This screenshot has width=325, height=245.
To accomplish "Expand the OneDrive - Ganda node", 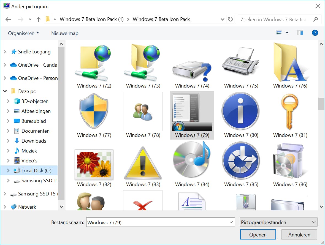I will (x=5, y=65).
